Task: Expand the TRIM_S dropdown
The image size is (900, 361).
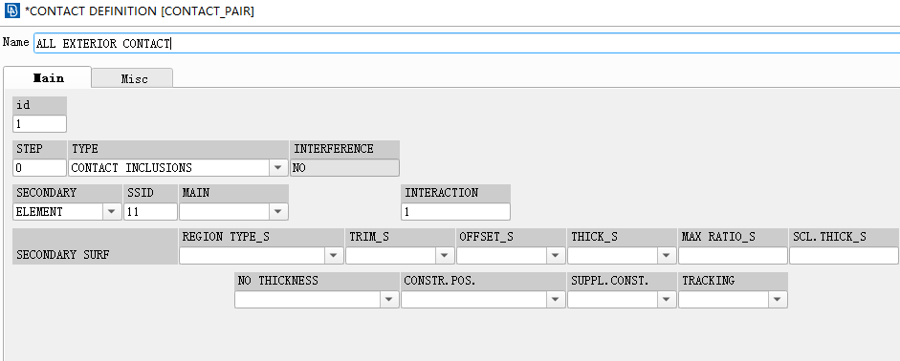Action: pyautogui.click(x=400, y=256)
